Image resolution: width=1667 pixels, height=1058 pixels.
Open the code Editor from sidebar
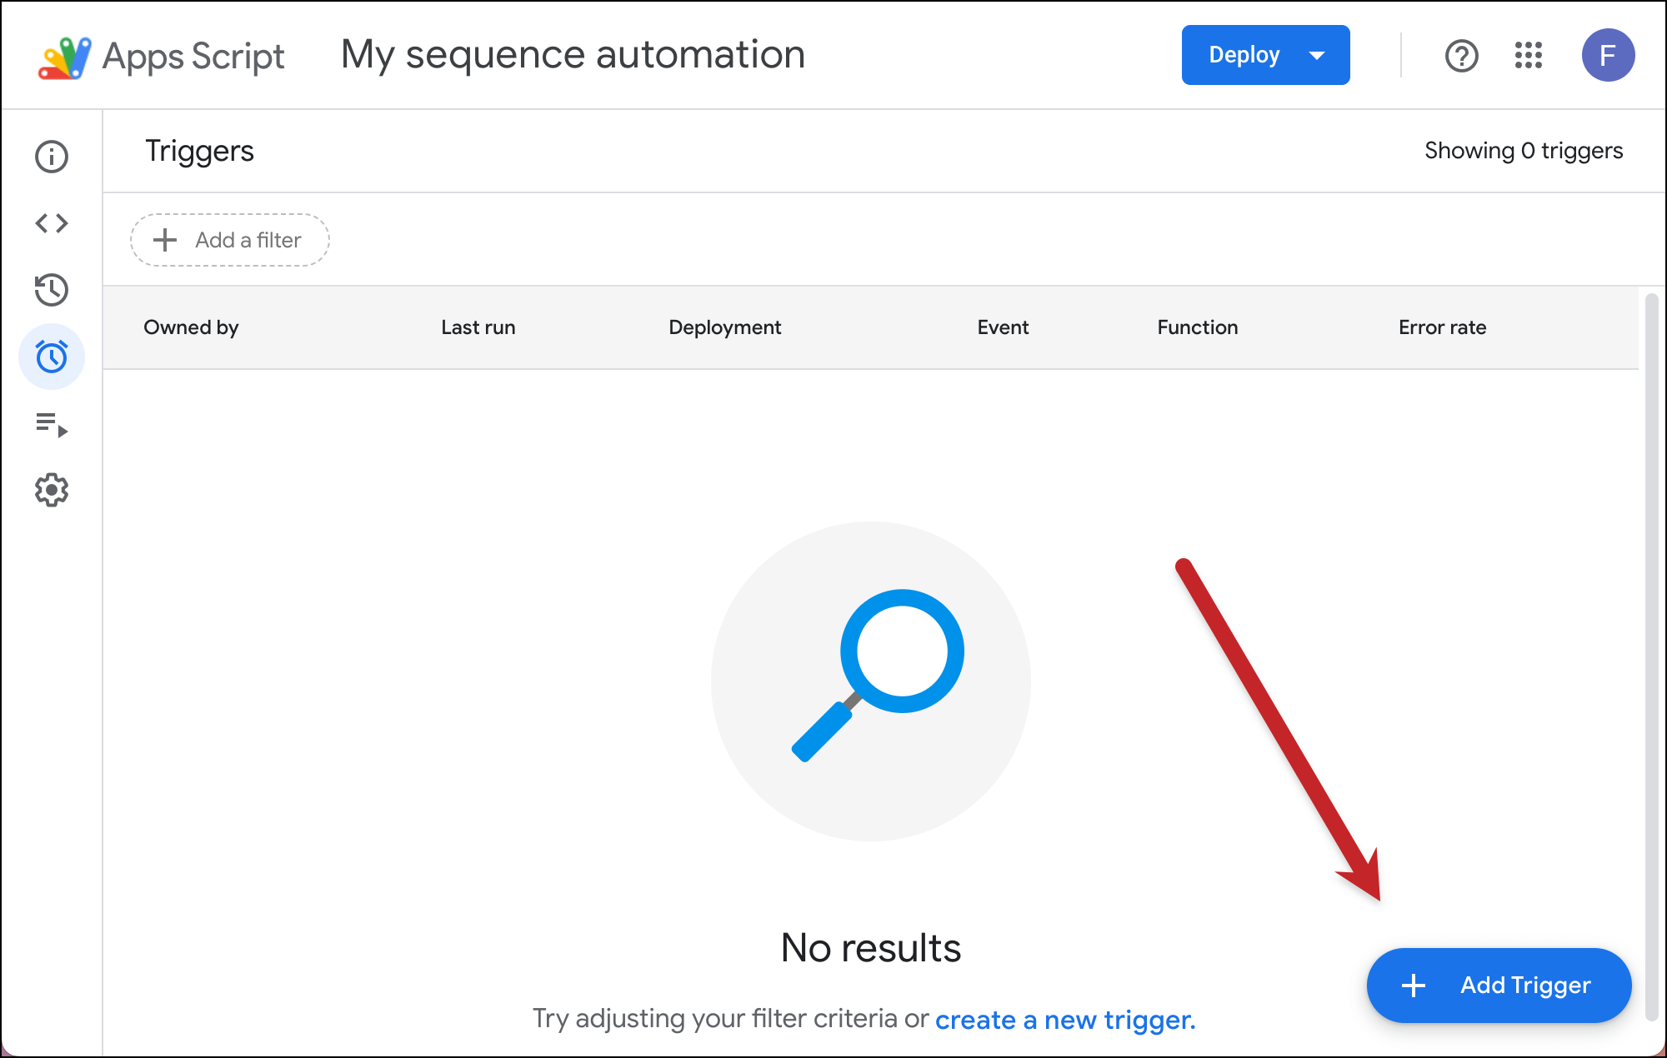52,223
